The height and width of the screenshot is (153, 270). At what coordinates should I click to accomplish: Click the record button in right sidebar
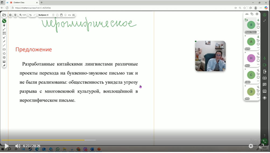(x=265, y=98)
